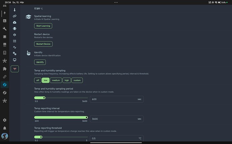Image resolution: width=232 pixels, height=144 pixels.
Task: Open the tablet device icon in the sidebar
Action: 5,53
